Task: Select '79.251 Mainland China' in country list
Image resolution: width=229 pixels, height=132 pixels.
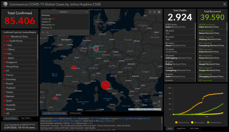Action: 19,37
